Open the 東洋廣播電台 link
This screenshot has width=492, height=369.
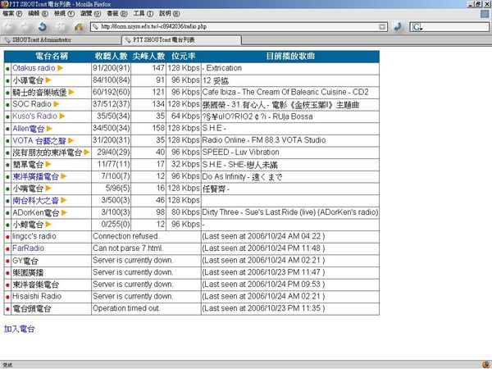pos(35,176)
